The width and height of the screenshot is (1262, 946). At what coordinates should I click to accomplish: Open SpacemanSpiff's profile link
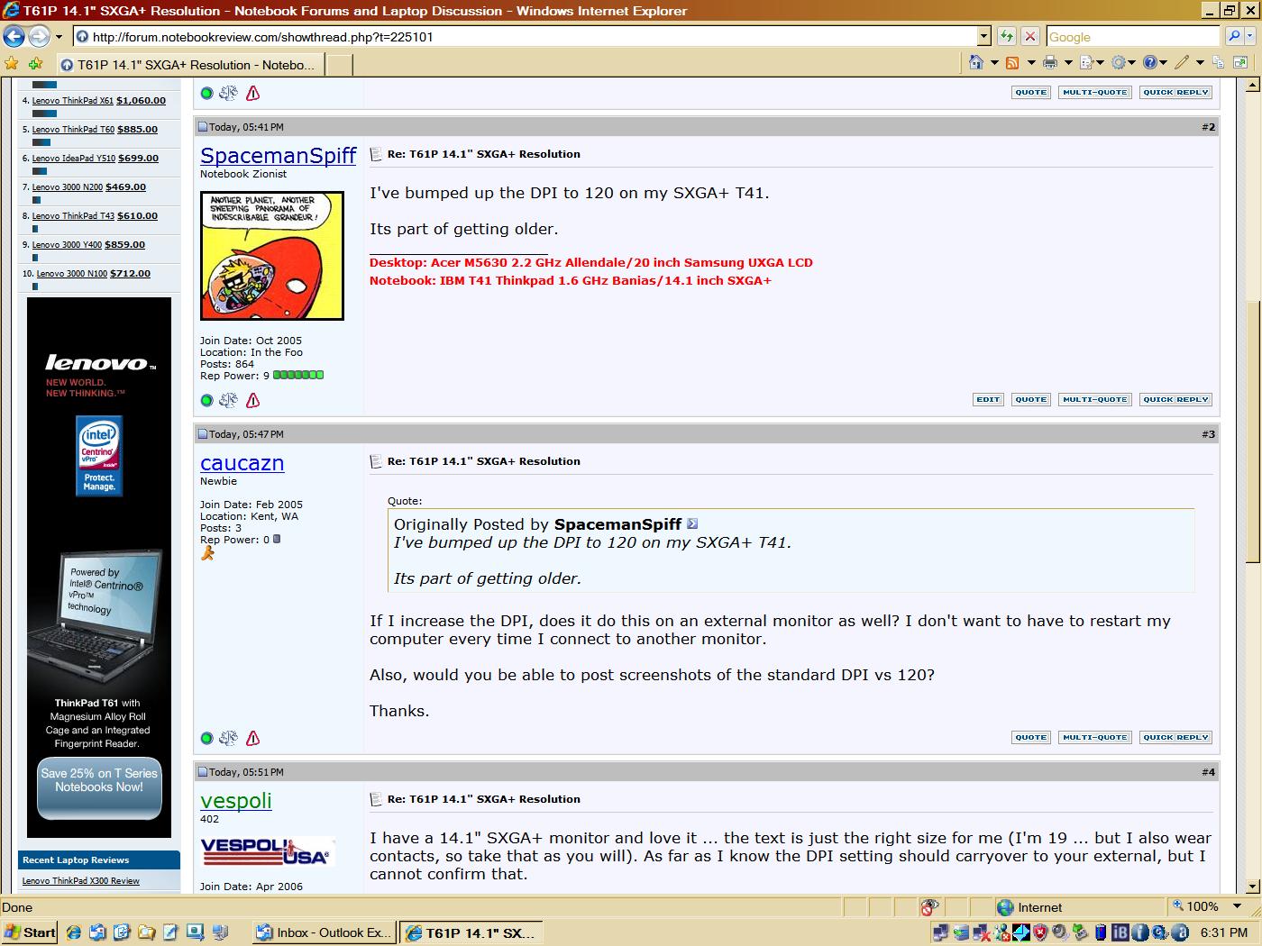279,156
